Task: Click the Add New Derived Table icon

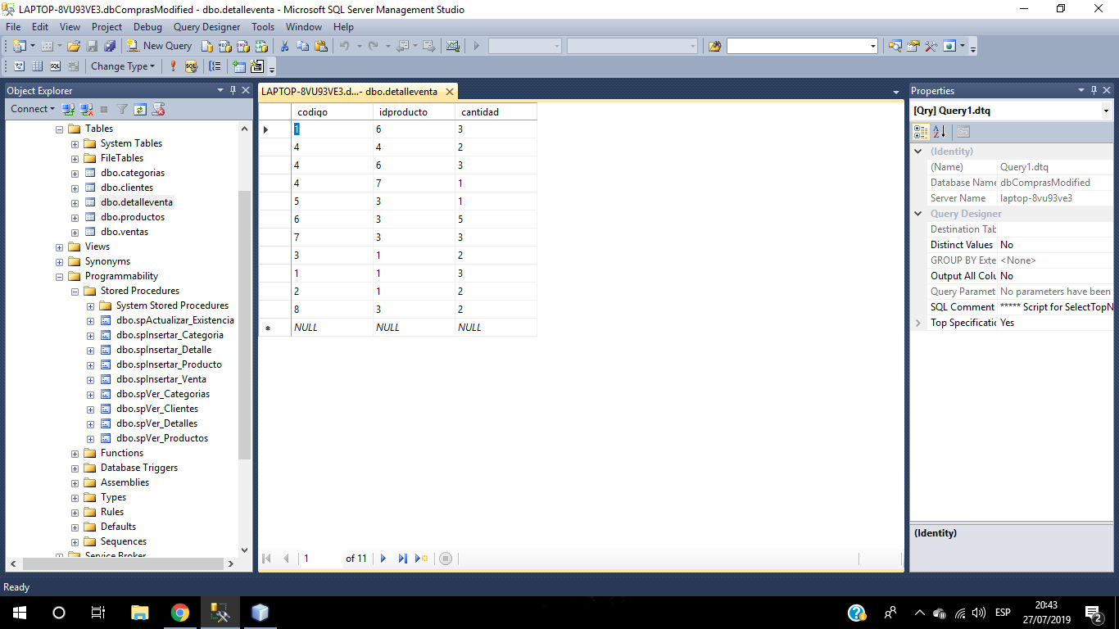Action: click(257, 66)
